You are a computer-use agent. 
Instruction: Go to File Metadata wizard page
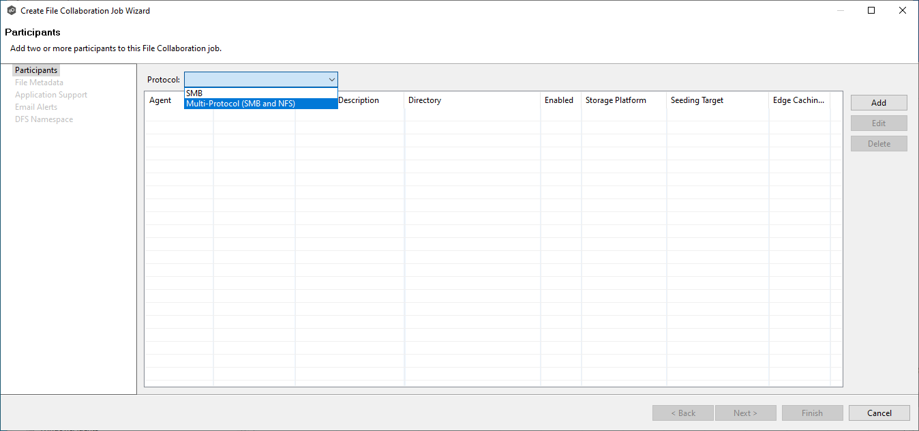coord(39,83)
